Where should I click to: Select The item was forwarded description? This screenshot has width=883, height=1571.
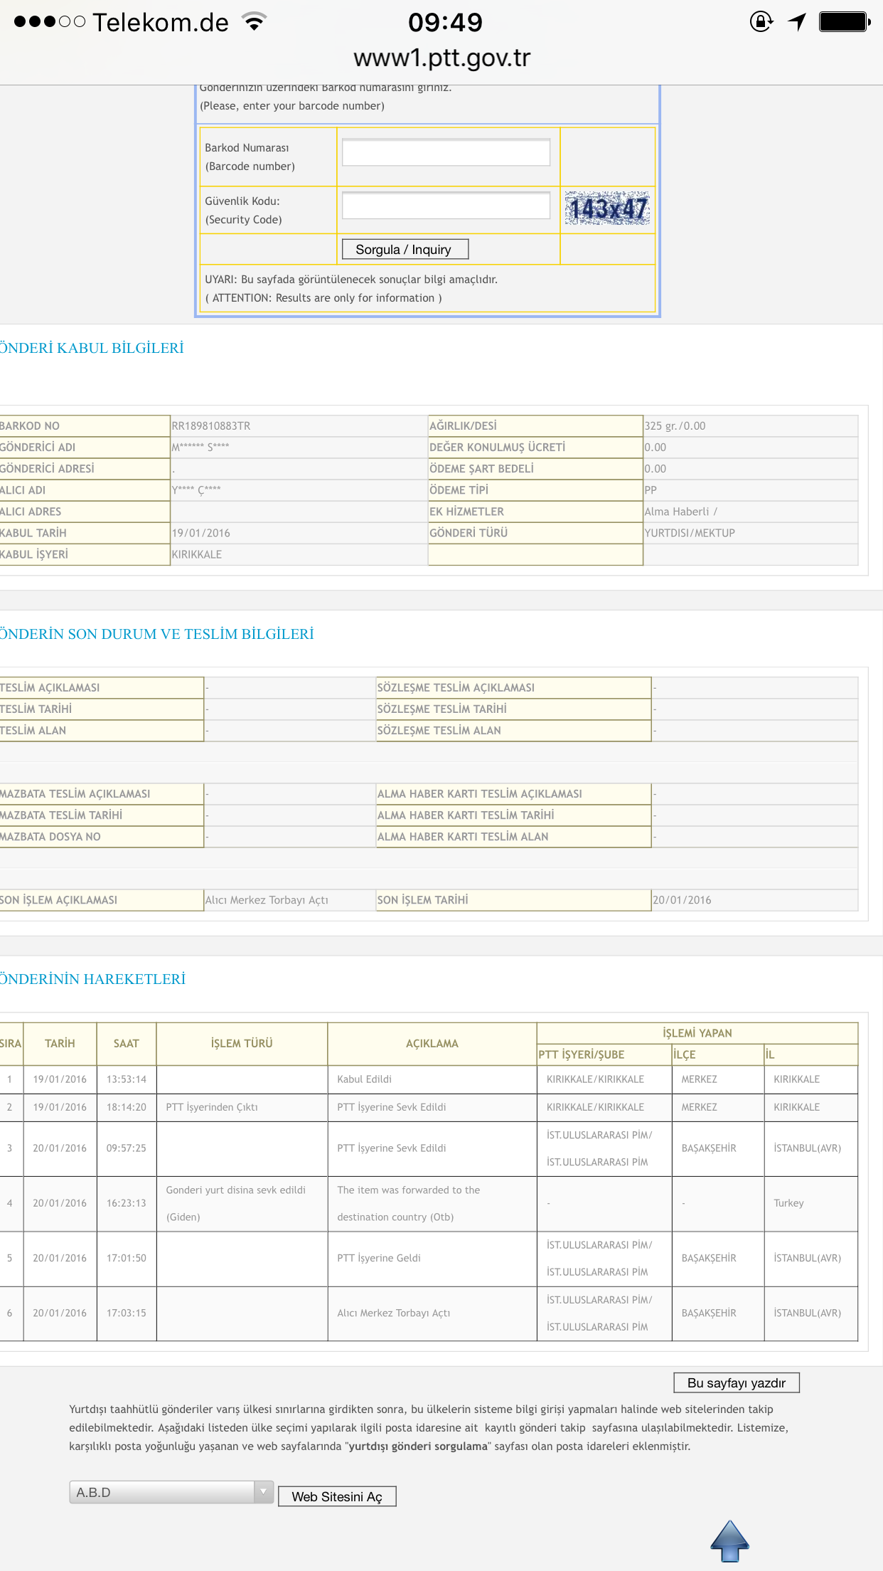409,1204
